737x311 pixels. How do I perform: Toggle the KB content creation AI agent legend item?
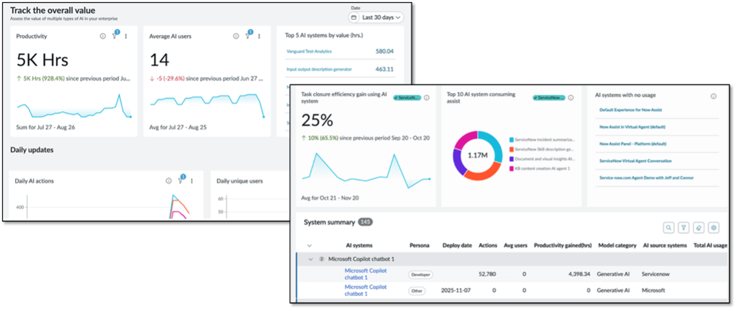tap(543, 169)
